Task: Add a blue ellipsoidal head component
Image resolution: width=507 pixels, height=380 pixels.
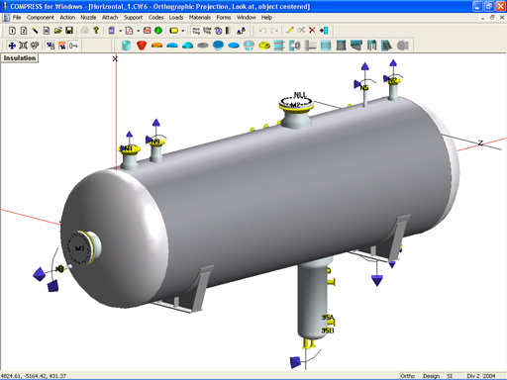Action: pos(172,46)
